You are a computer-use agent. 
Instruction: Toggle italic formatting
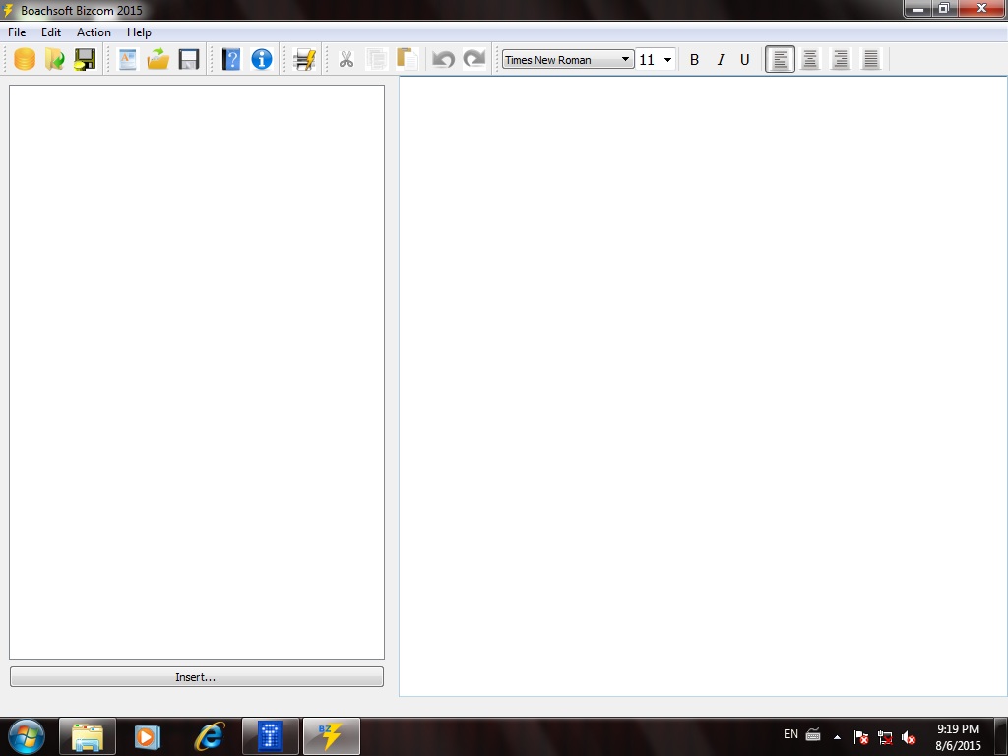coord(720,60)
